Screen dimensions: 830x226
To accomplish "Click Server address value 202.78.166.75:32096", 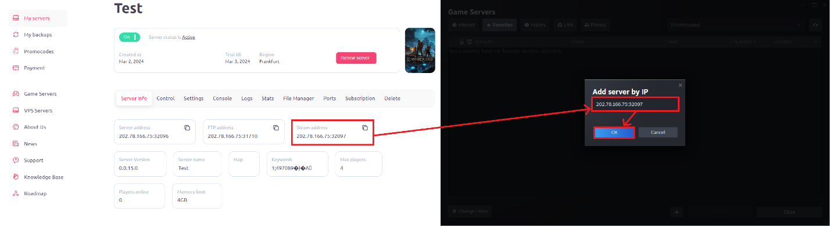I will (144, 137).
